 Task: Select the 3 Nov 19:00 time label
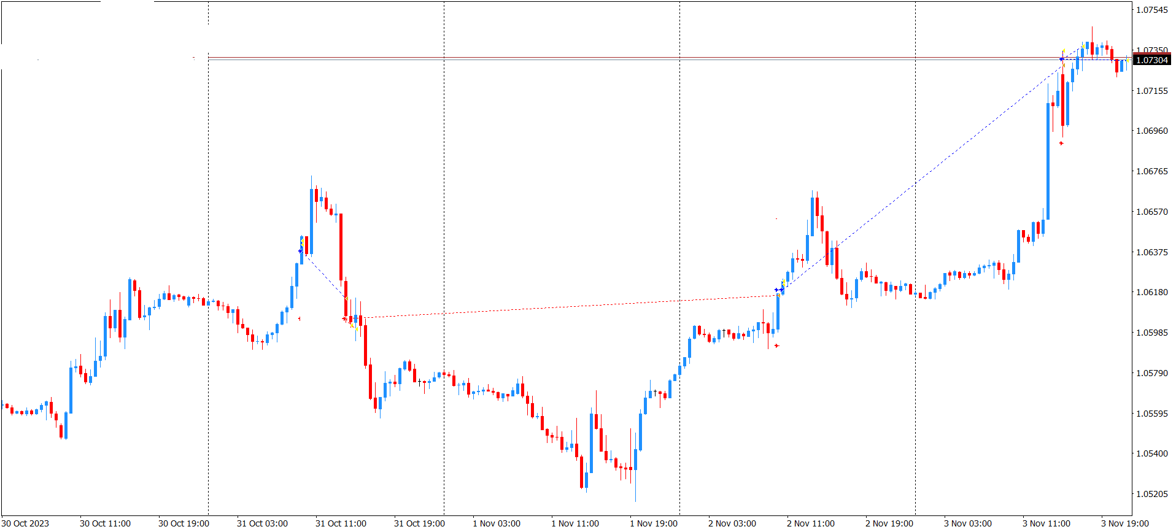click(1125, 523)
